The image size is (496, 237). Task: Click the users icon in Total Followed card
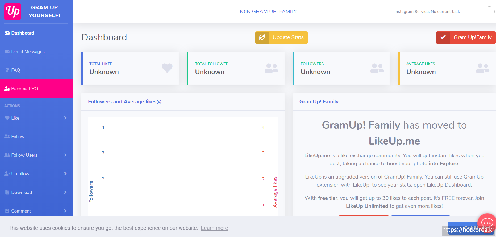click(271, 68)
